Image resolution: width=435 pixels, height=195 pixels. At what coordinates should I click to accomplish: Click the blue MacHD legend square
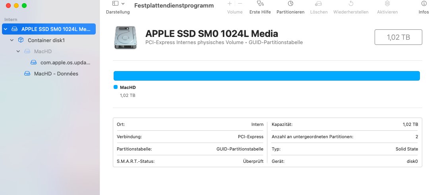pyautogui.click(x=116, y=87)
